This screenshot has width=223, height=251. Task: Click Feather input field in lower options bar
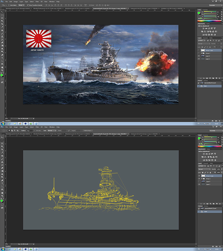29,131
